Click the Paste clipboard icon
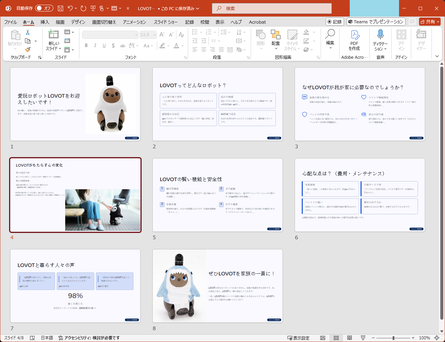 click(x=15, y=35)
